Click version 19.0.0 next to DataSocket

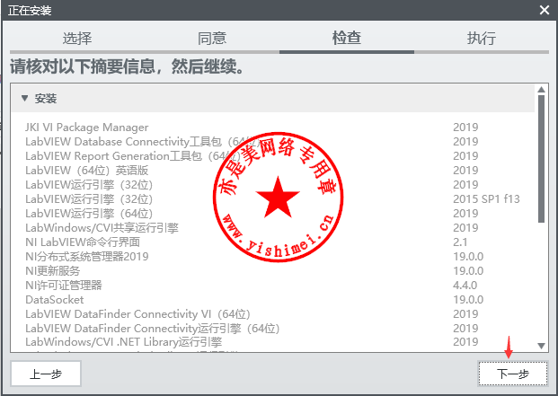click(x=468, y=300)
